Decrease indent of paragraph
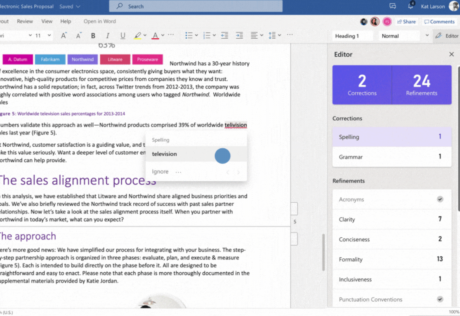Image resolution: width=460 pixels, height=316 pixels. tap(224, 36)
